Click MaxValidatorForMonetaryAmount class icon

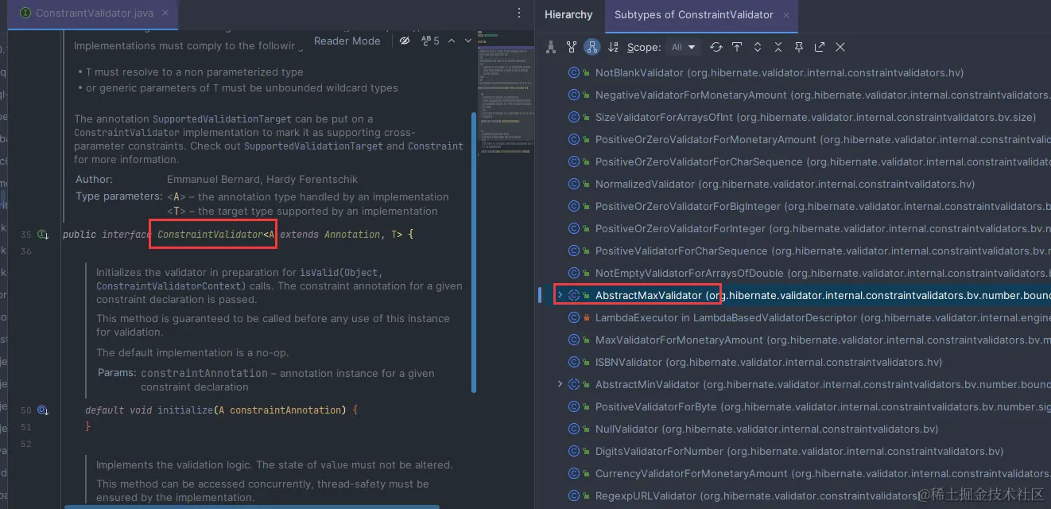pos(574,340)
